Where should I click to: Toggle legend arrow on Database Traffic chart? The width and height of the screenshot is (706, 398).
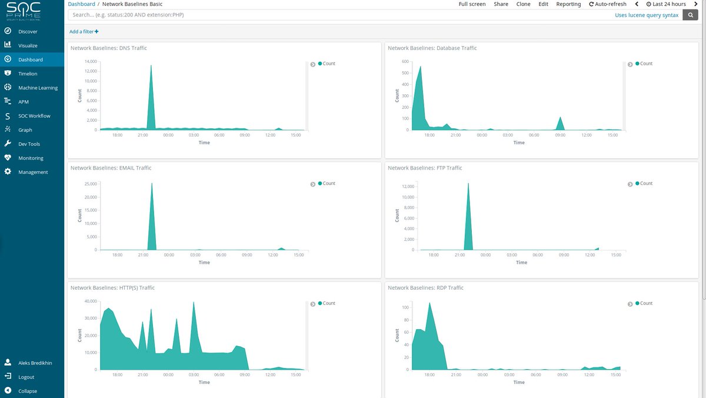coord(630,64)
